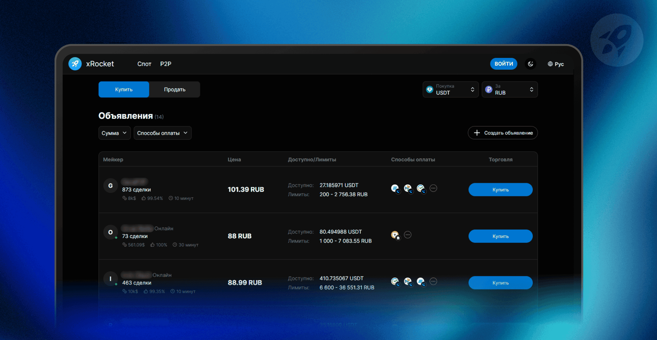This screenshot has height=340, width=657.
Task: Click Купить button for 88 RUB offer
Action: click(500, 236)
